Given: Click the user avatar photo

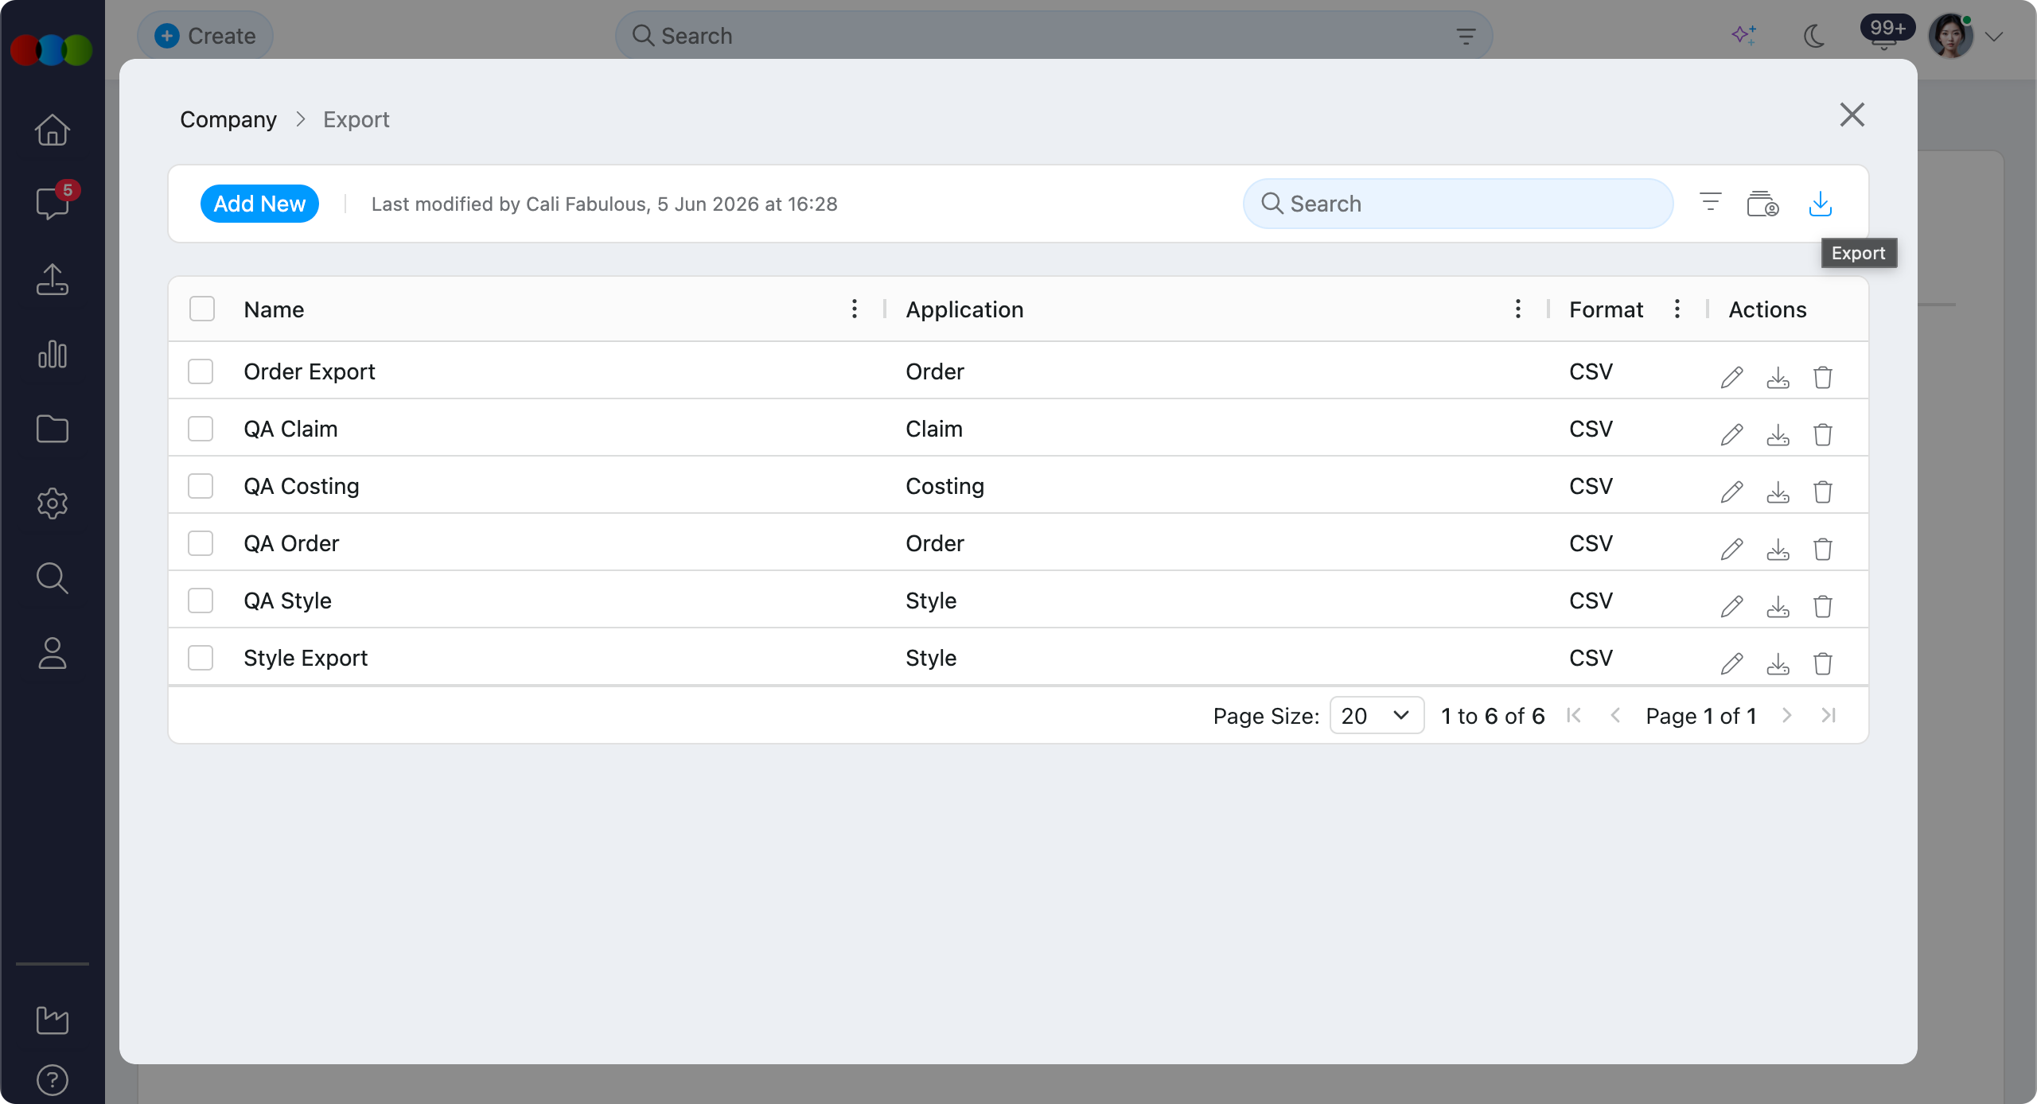Looking at the screenshot, I should coord(1951,36).
